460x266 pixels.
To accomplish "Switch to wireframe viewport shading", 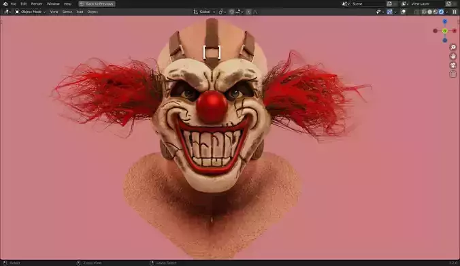I will click(x=424, y=12).
